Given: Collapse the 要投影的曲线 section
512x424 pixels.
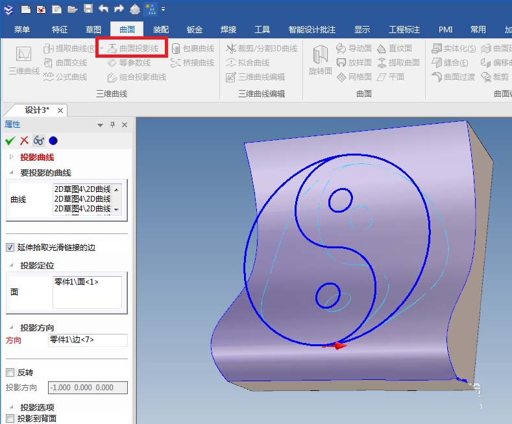Looking at the screenshot, I should (x=12, y=172).
